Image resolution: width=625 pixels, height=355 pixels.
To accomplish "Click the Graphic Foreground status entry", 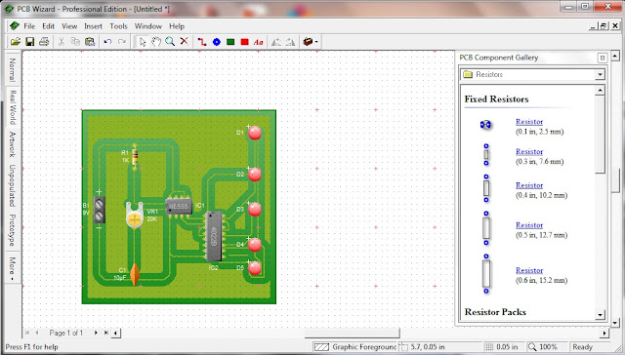I will point(354,347).
